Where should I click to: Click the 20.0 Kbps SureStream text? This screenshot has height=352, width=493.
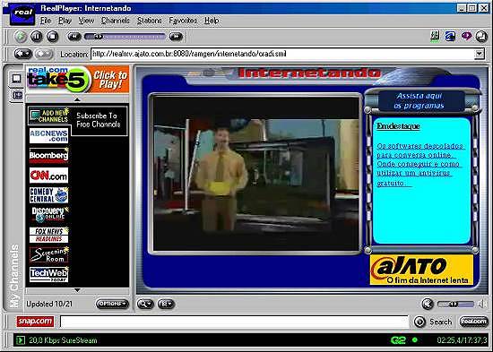63,340
